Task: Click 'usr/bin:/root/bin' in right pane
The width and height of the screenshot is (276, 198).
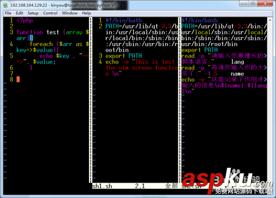Action: 209,44
